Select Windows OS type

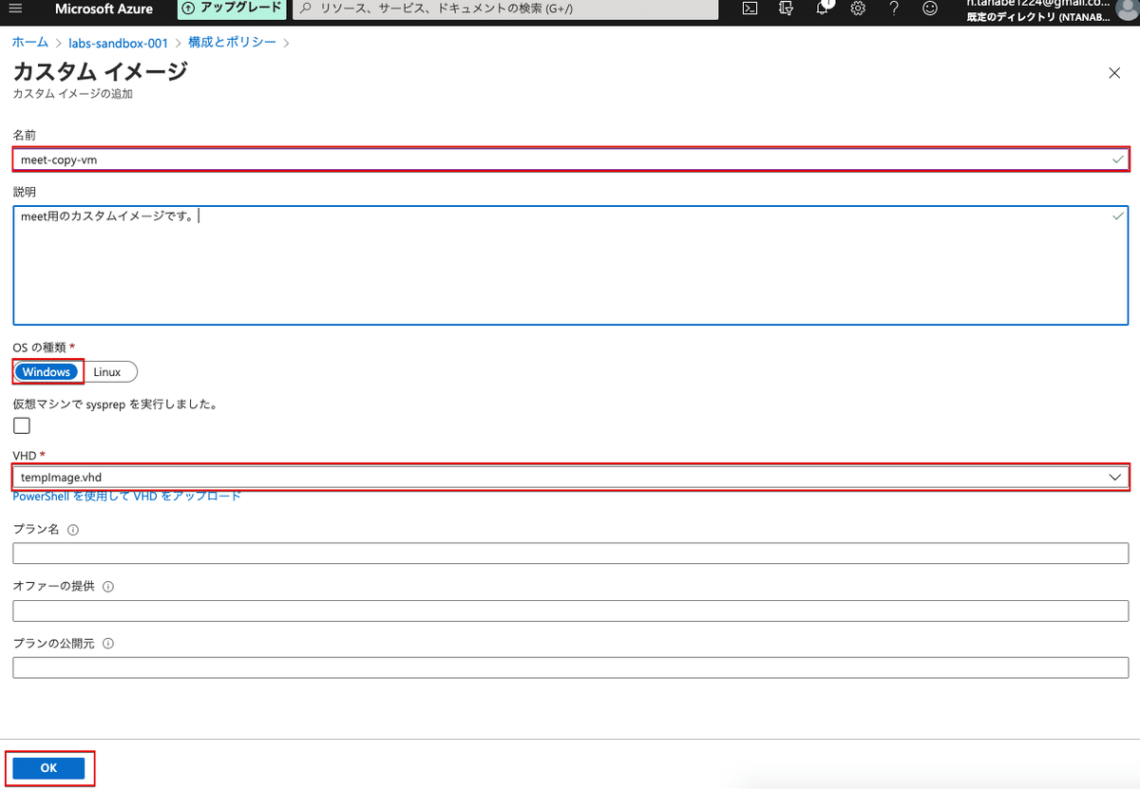coord(47,372)
